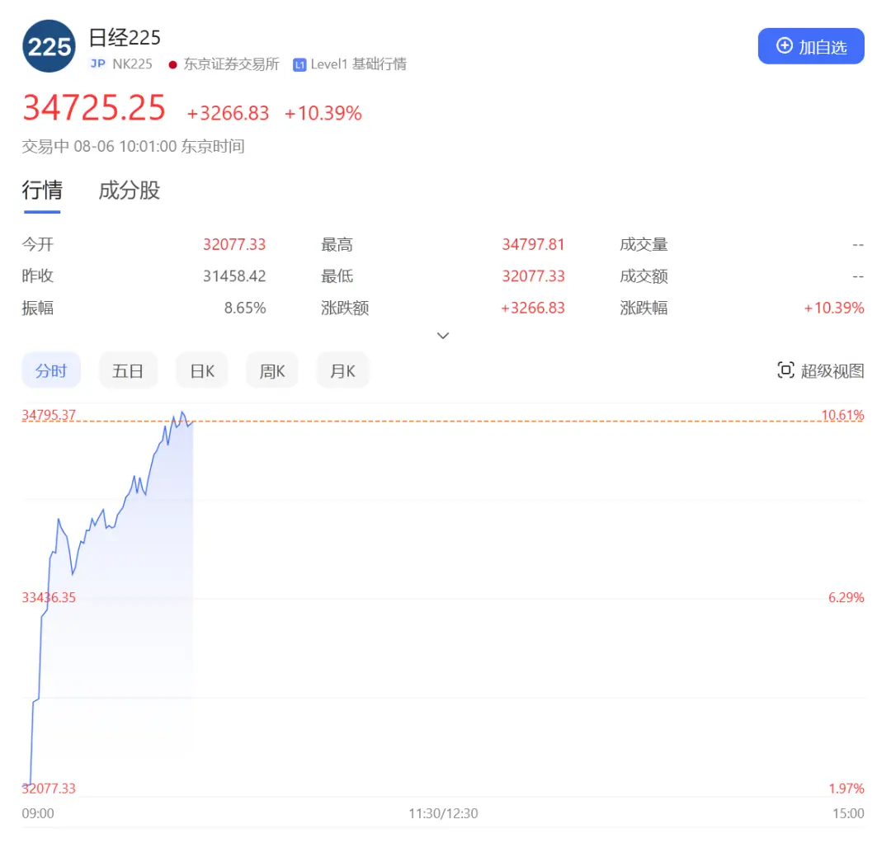Click the 09:00 time axis label
The height and width of the screenshot is (843, 891).
pyautogui.click(x=38, y=813)
